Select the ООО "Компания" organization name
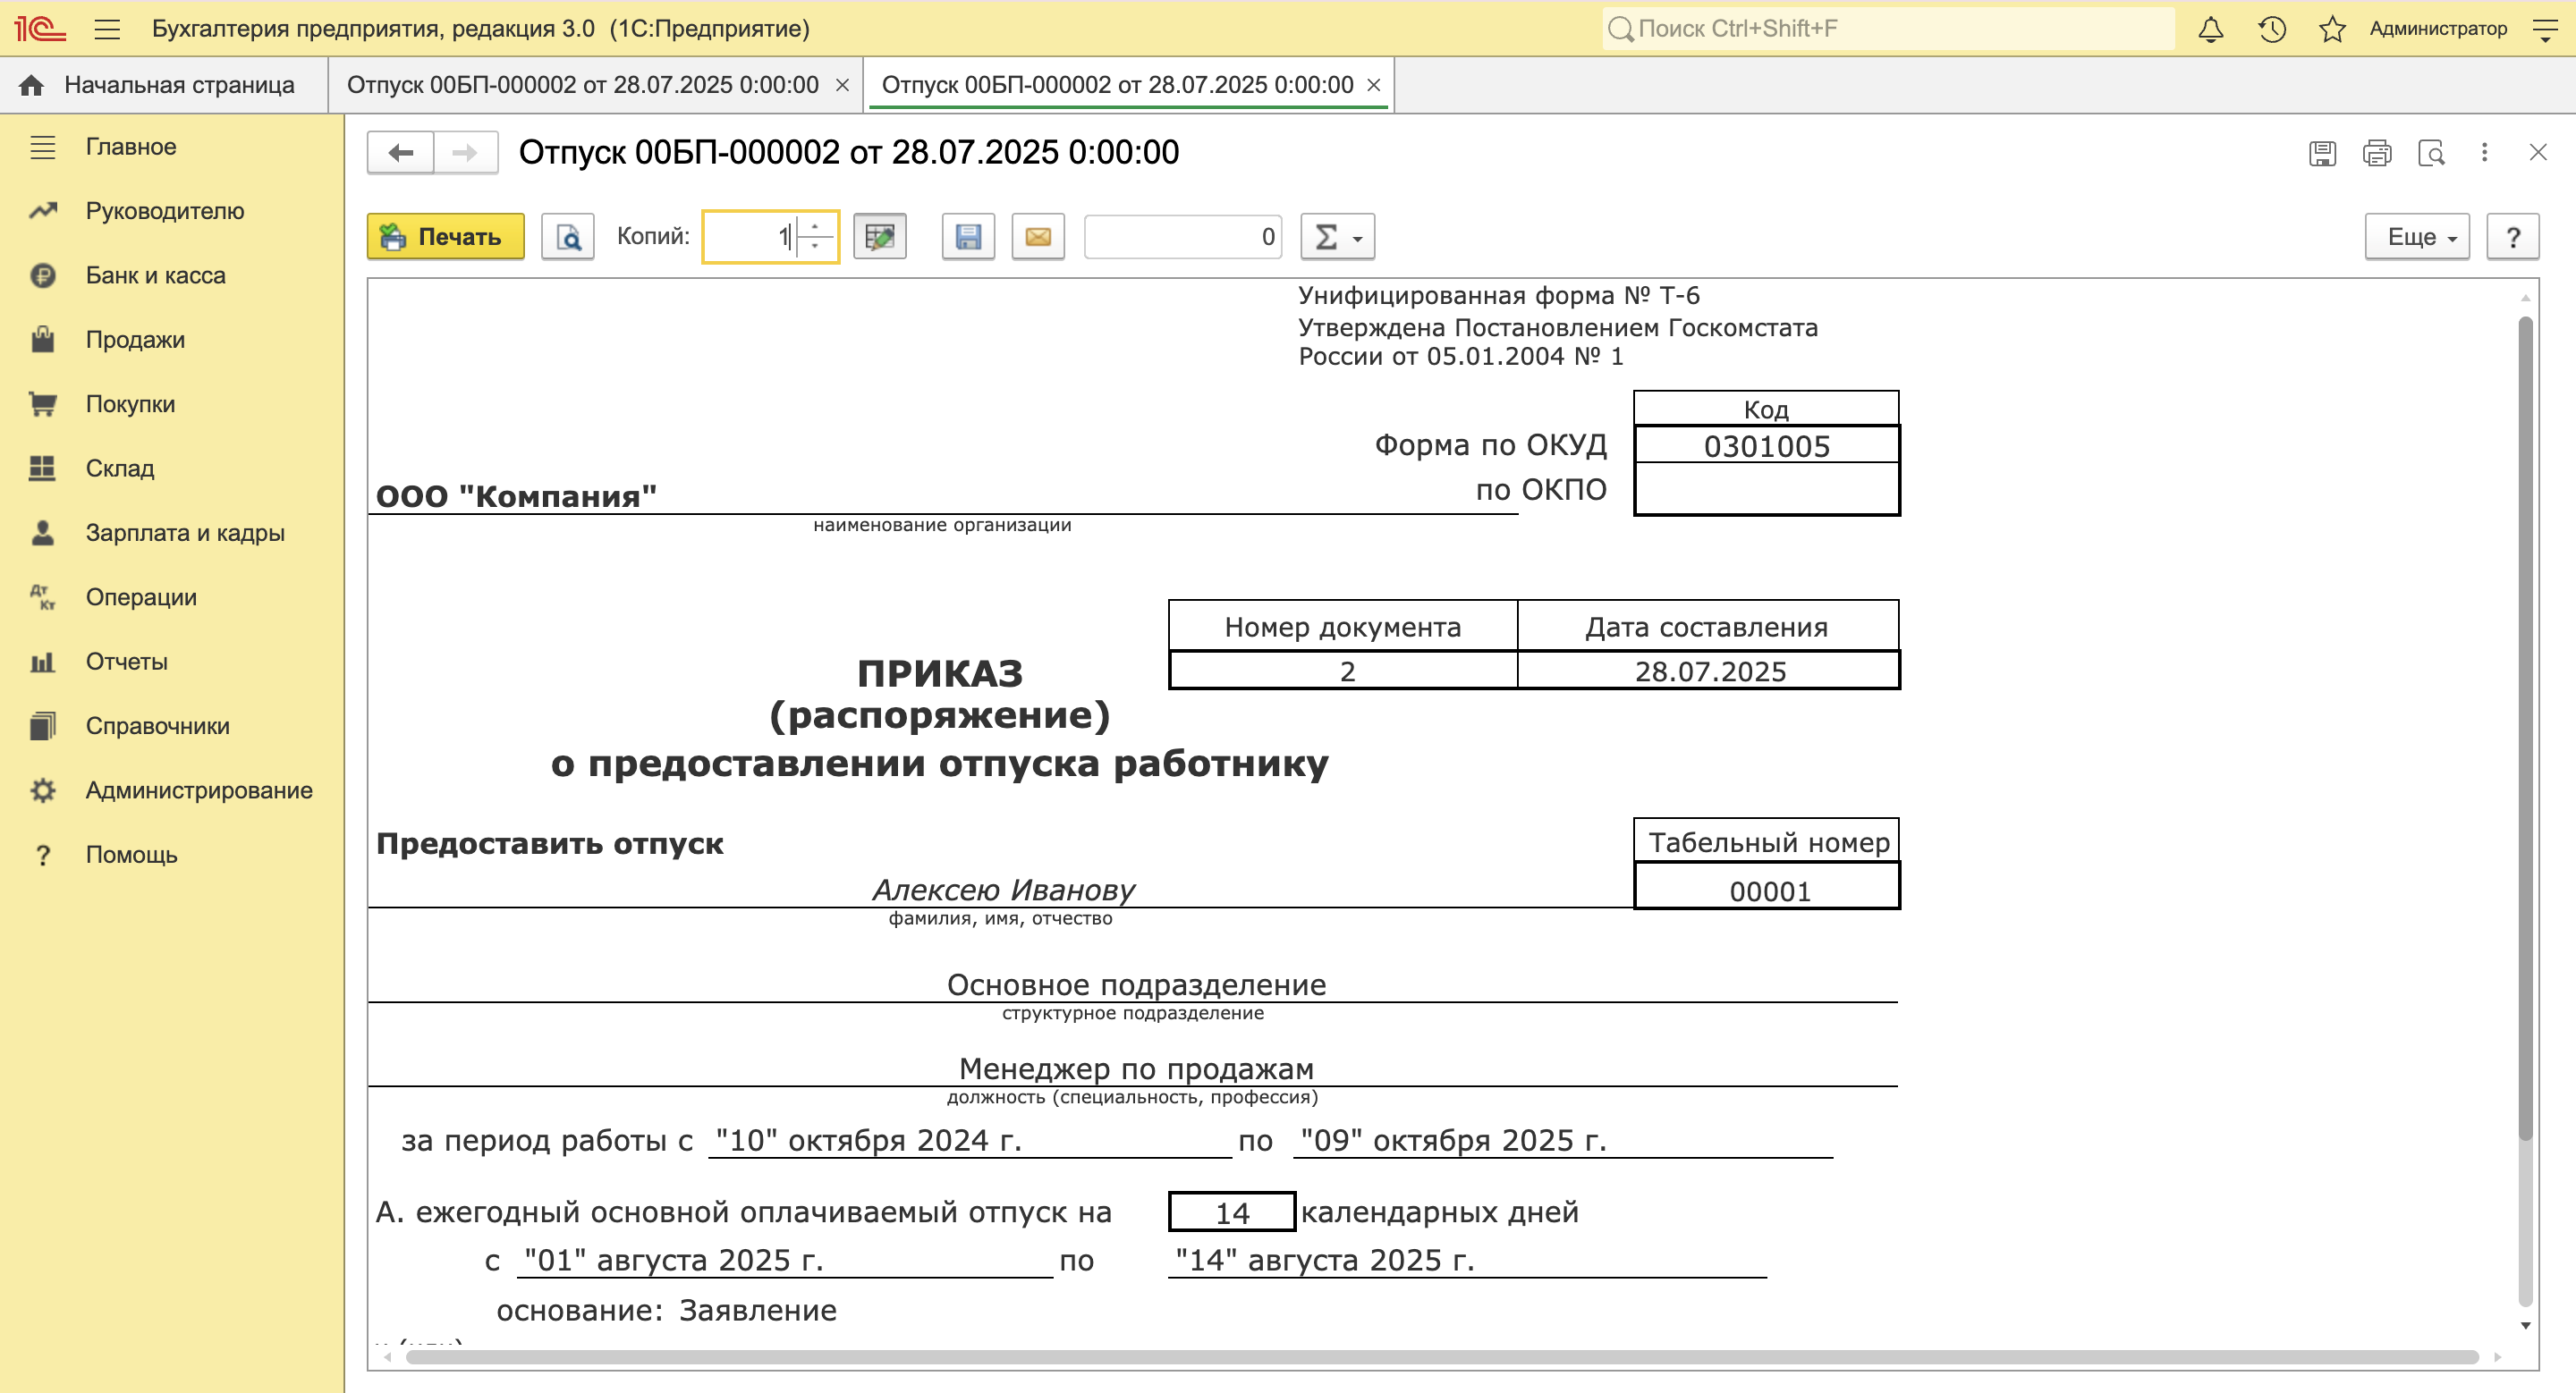This screenshot has height=1393, width=2576. point(516,496)
